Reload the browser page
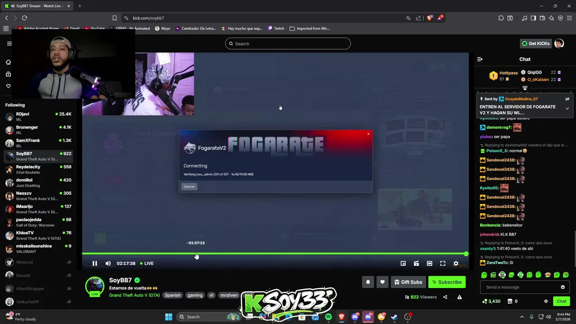This screenshot has width=576, height=324. pyautogui.click(x=24, y=18)
